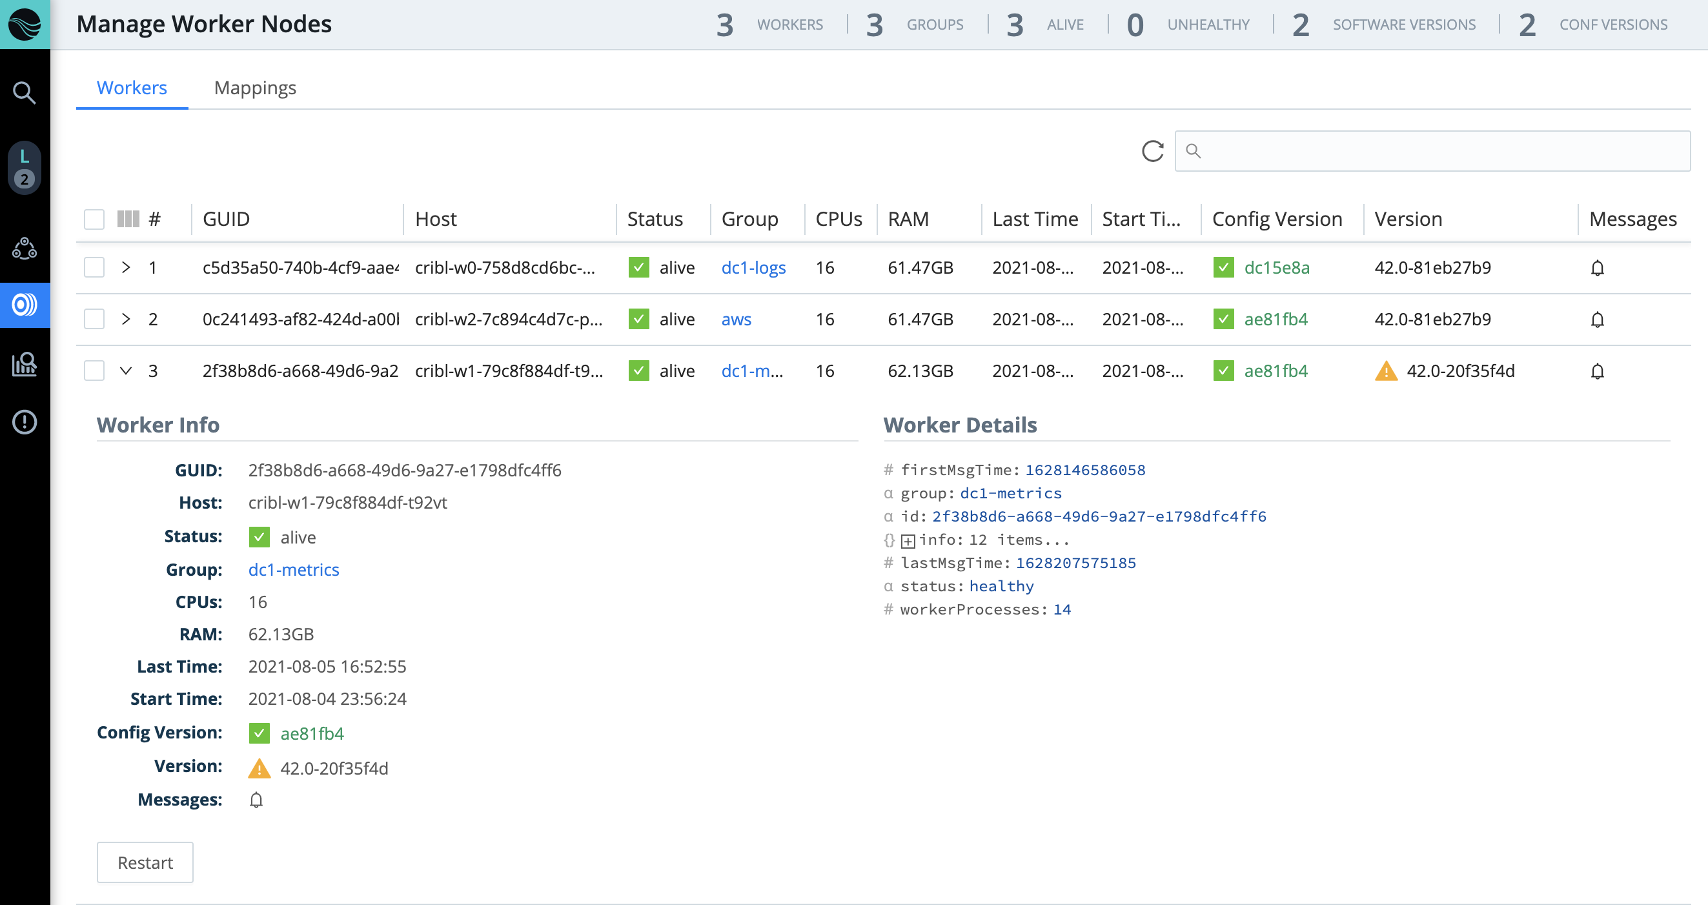
Task: Click ae81fb4 in Worker Info section
Action: [x=312, y=733]
